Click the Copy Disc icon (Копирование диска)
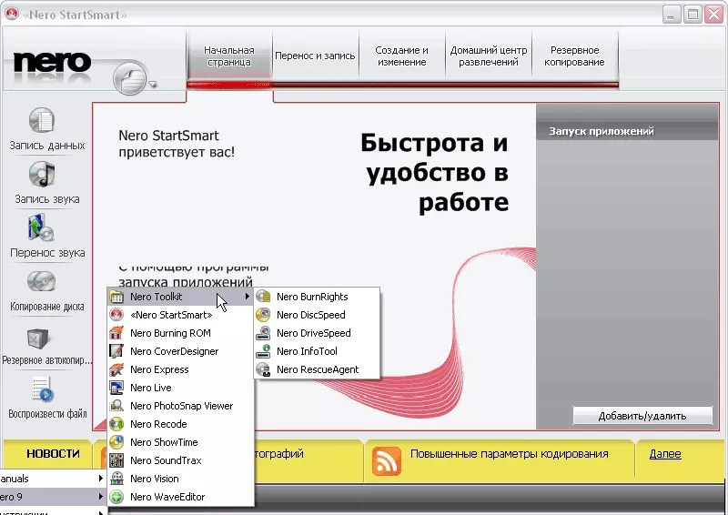 [41, 281]
